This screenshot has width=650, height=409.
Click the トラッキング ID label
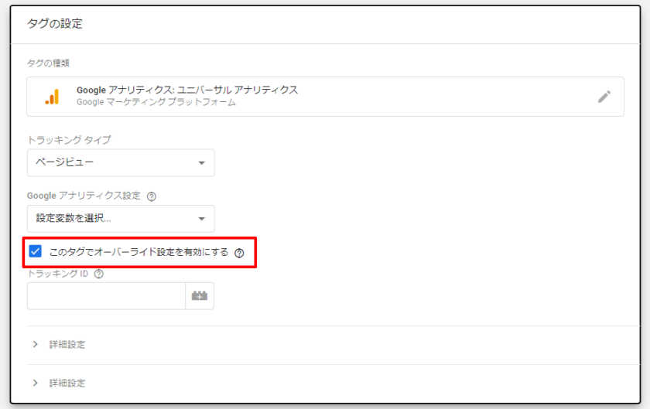(x=57, y=274)
